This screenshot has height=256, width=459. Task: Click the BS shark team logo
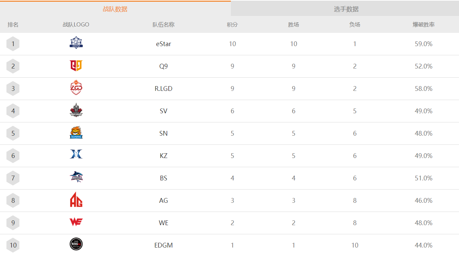coord(76,177)
